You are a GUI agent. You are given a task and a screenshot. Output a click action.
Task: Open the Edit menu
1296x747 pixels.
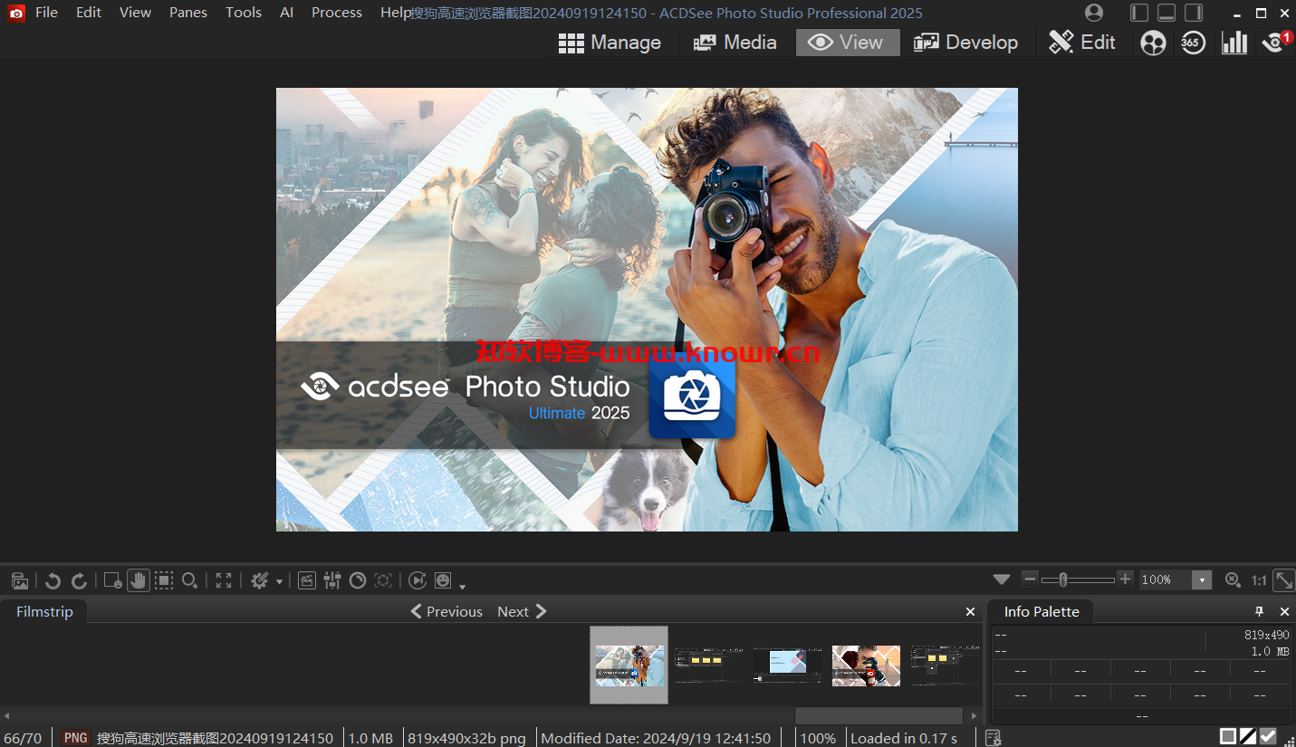(89, 13)
